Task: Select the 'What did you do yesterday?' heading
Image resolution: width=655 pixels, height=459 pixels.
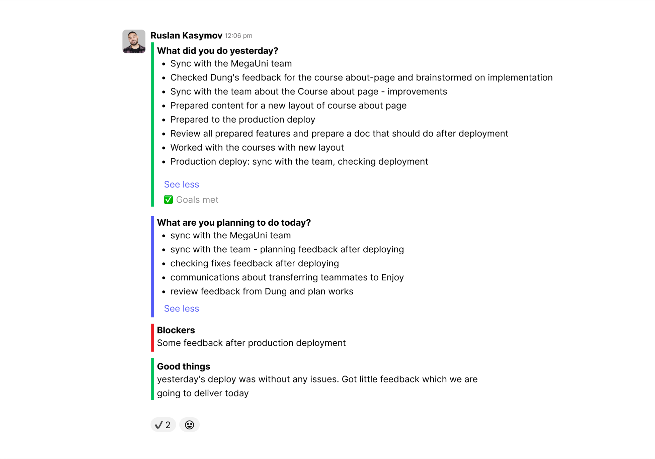Action: tap(218, 51)
